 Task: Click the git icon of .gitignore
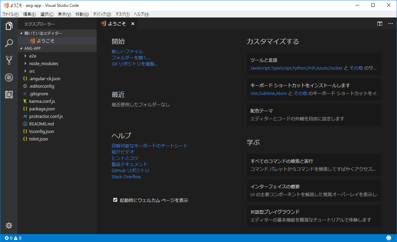pos(25,94)
